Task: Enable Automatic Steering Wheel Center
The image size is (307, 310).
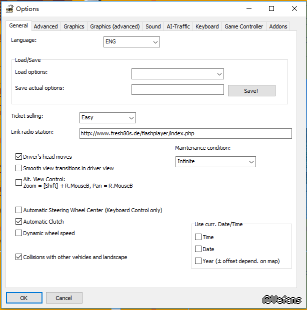Action: click(18, 210)
